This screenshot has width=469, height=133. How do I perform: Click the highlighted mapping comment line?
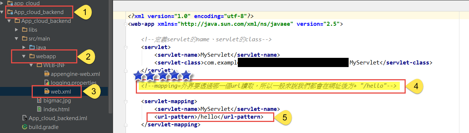pyautogui.click(x=269, y=86)
